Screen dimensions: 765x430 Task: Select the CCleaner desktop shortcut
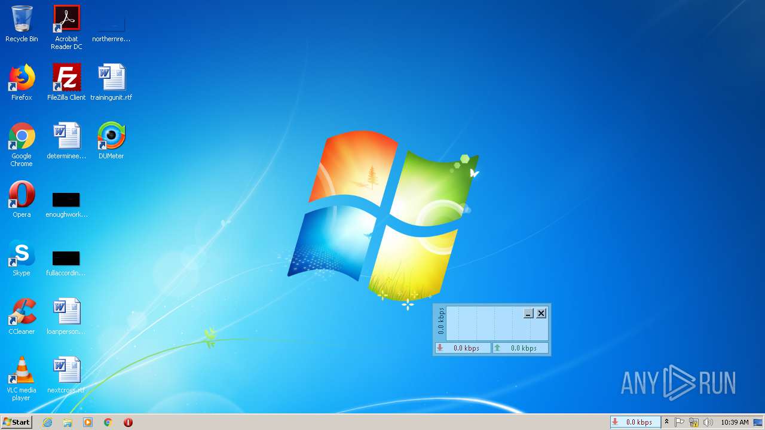pos(22,317)
